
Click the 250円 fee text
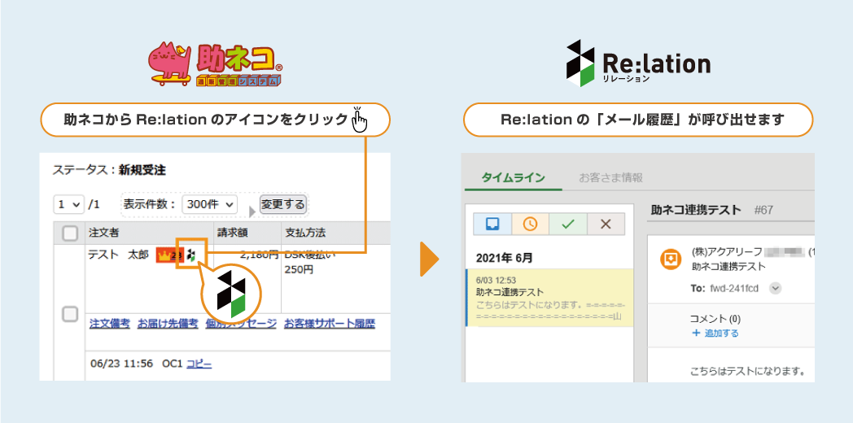[299, 270]
